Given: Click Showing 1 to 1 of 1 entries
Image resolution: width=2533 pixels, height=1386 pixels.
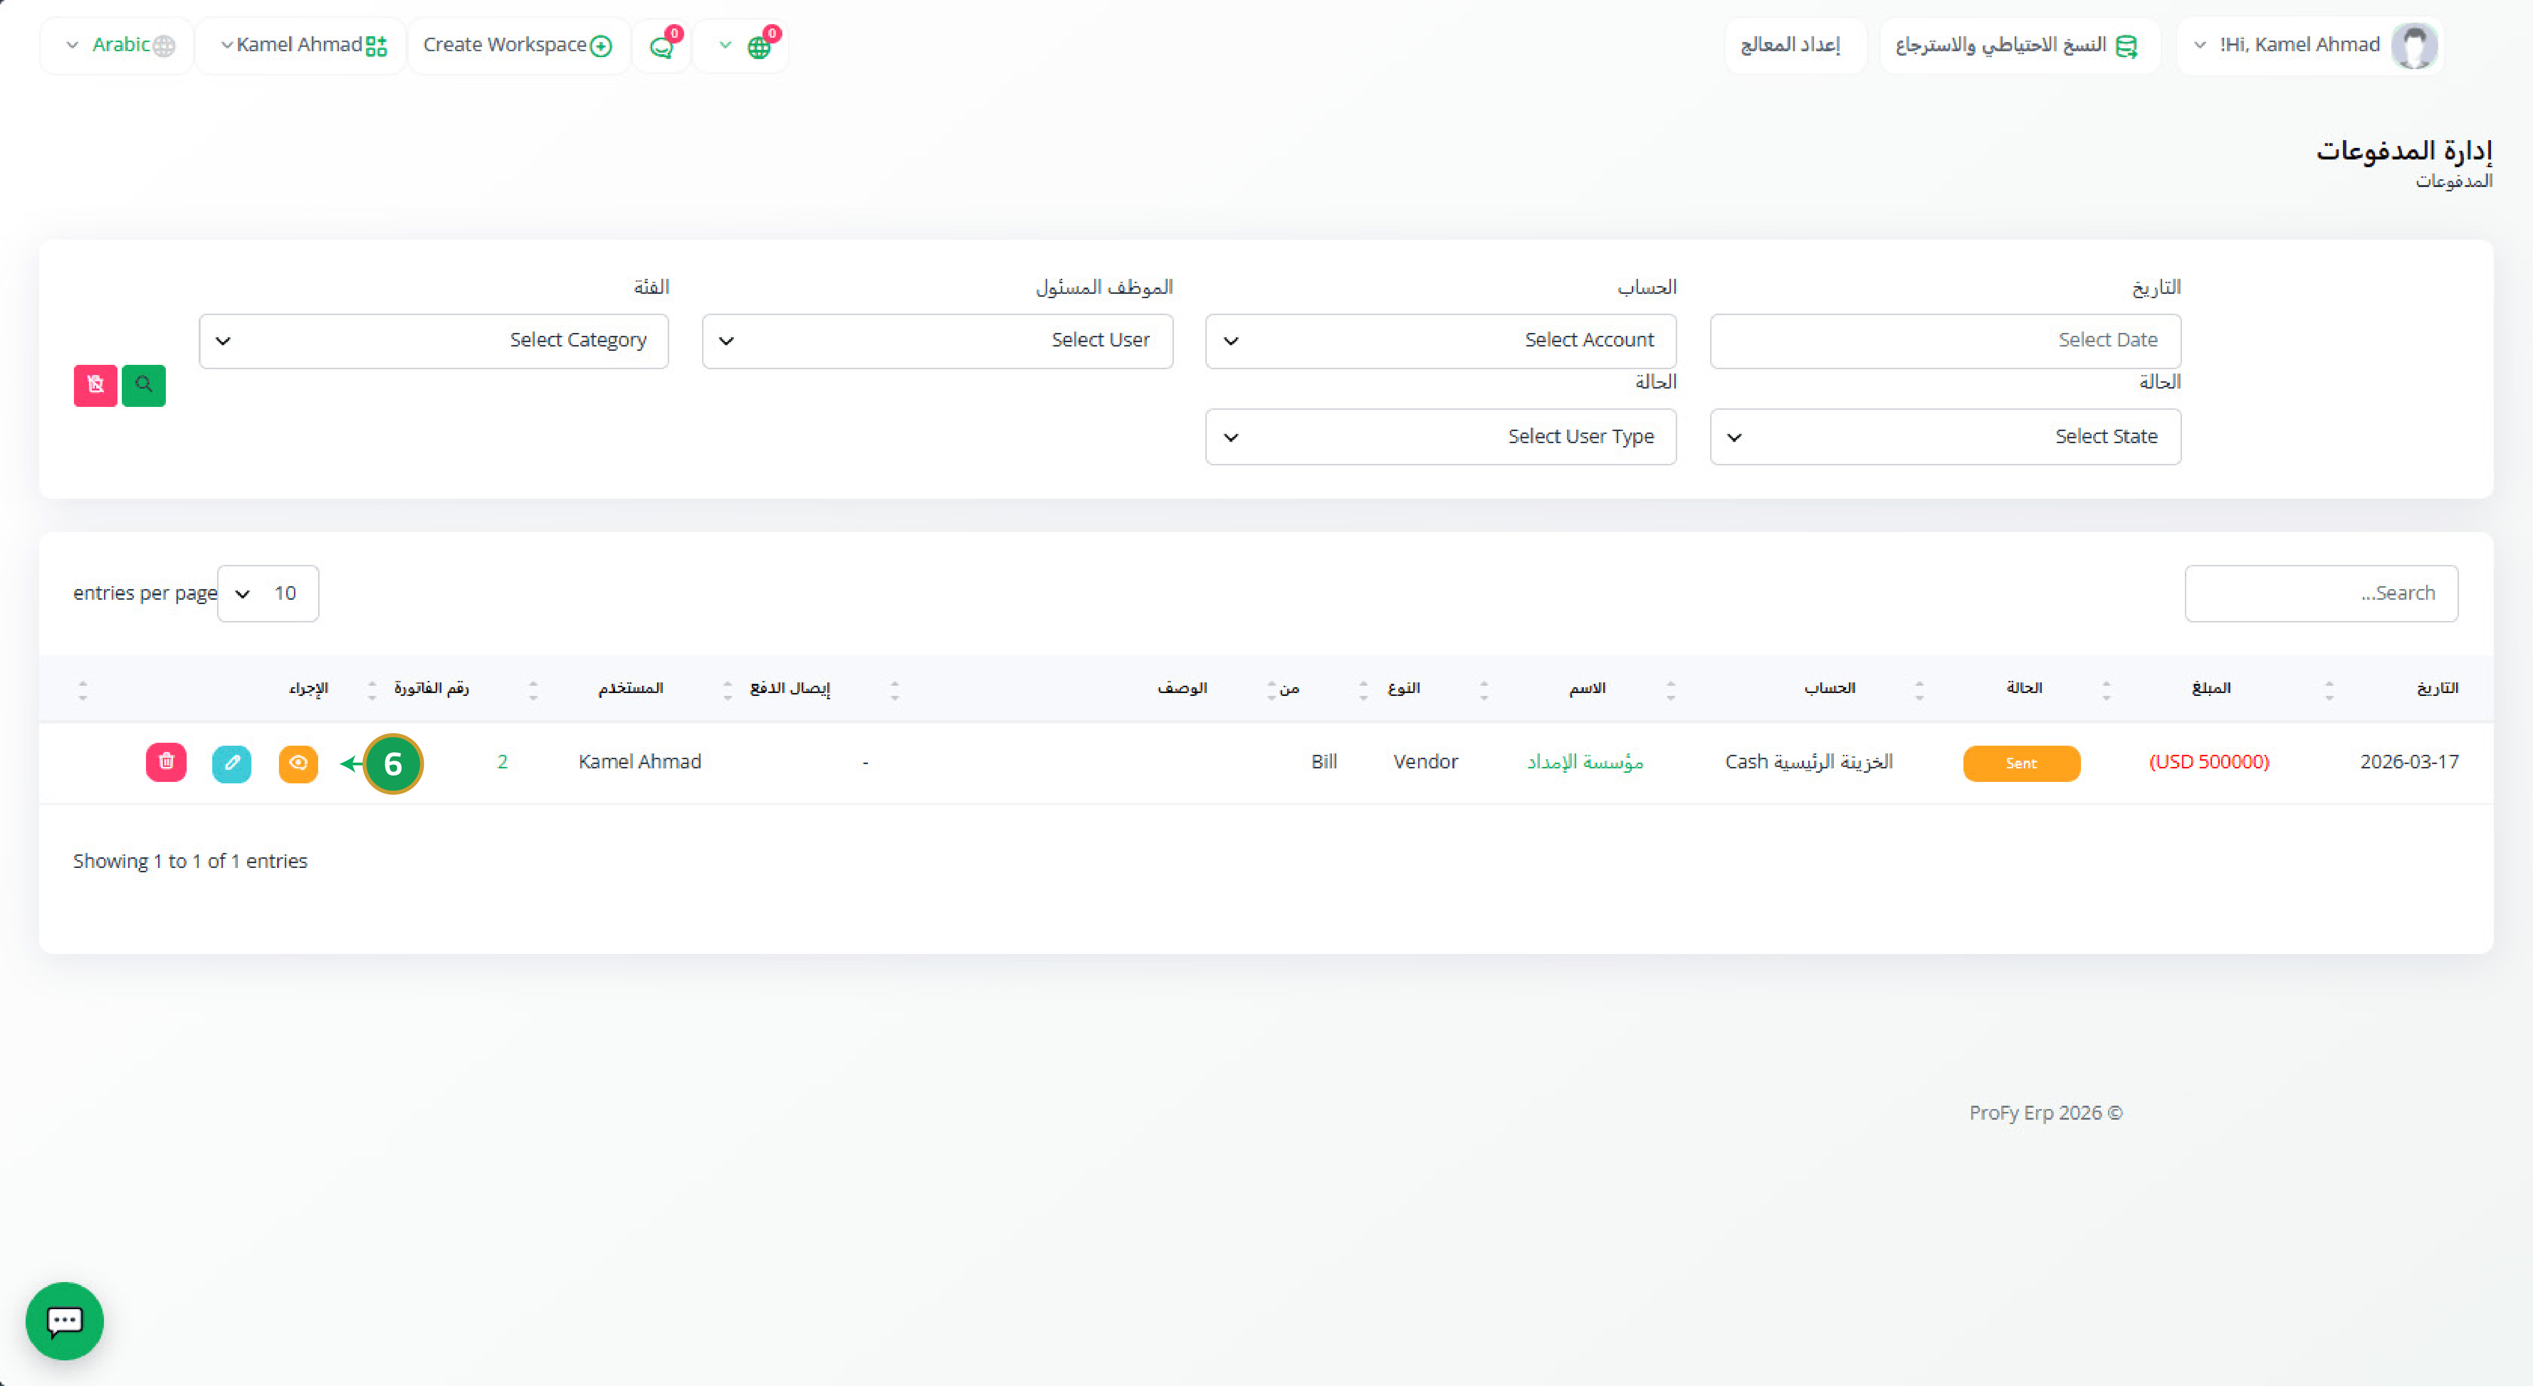Looking at the screenshot, I should tap(190, 861).
